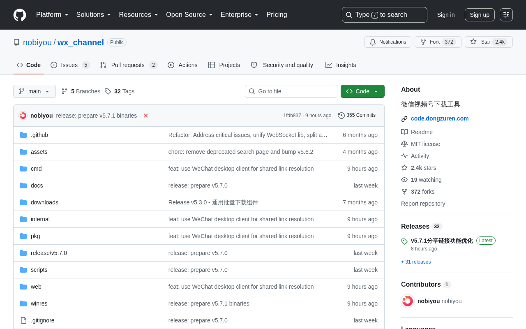Open the Resources dropdown
526x329 pixels.
(x=138, y=15)
